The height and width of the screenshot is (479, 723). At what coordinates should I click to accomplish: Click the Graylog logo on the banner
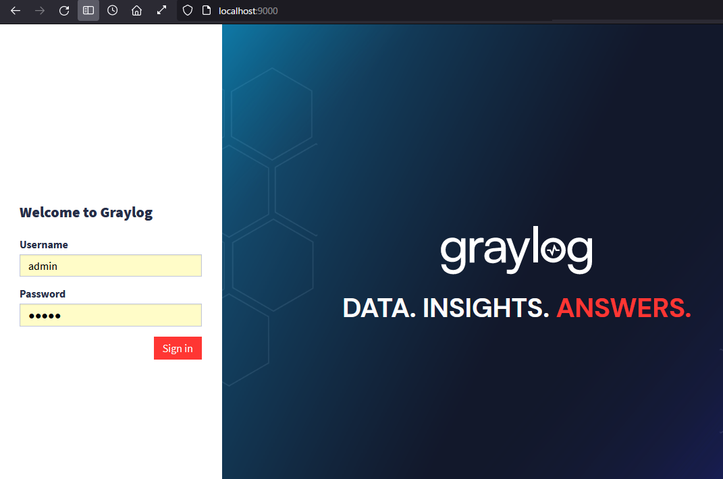516,250
